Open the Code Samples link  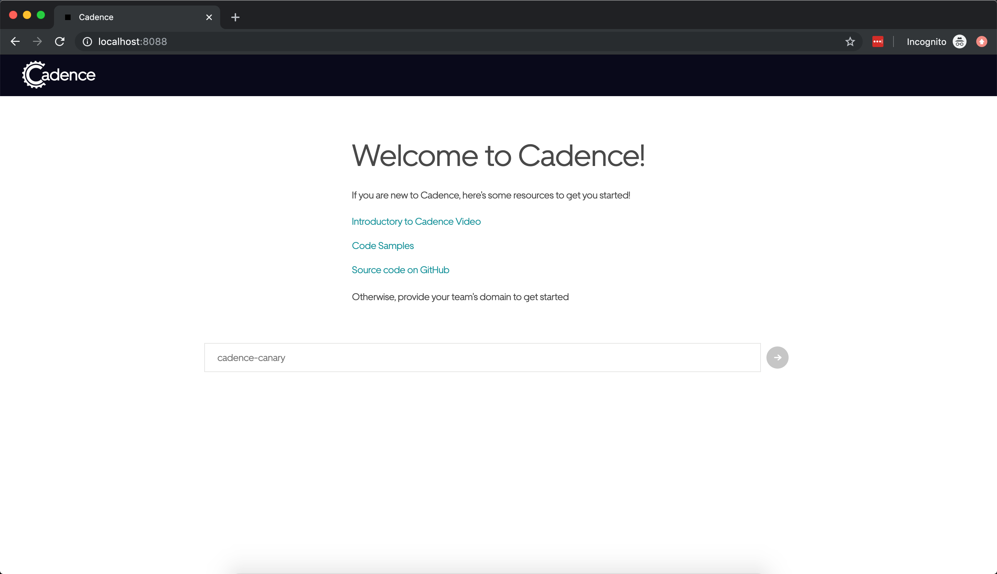click(x=383, y=245)
